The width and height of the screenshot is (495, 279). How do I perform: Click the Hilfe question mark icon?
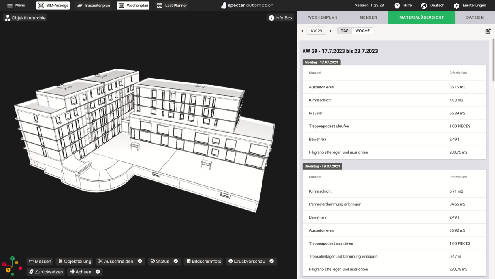397,6
